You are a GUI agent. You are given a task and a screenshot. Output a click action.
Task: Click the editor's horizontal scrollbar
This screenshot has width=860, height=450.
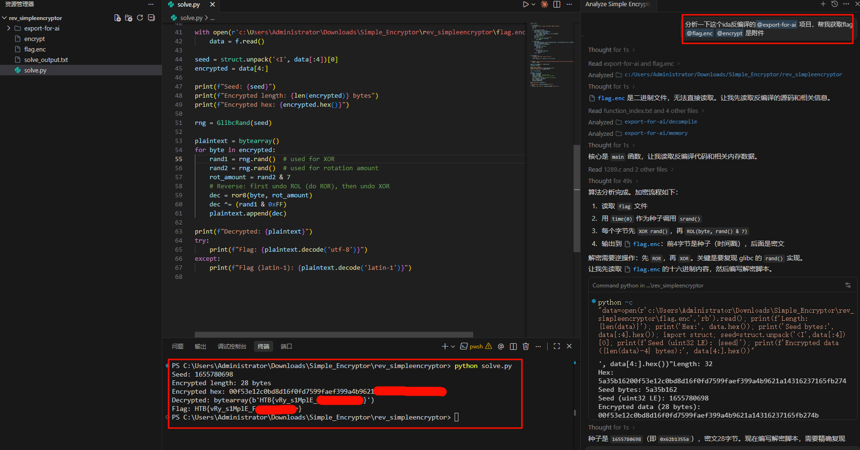[x=334, y=335]
